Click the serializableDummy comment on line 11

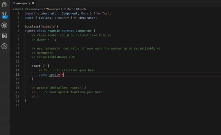point(54,57)
